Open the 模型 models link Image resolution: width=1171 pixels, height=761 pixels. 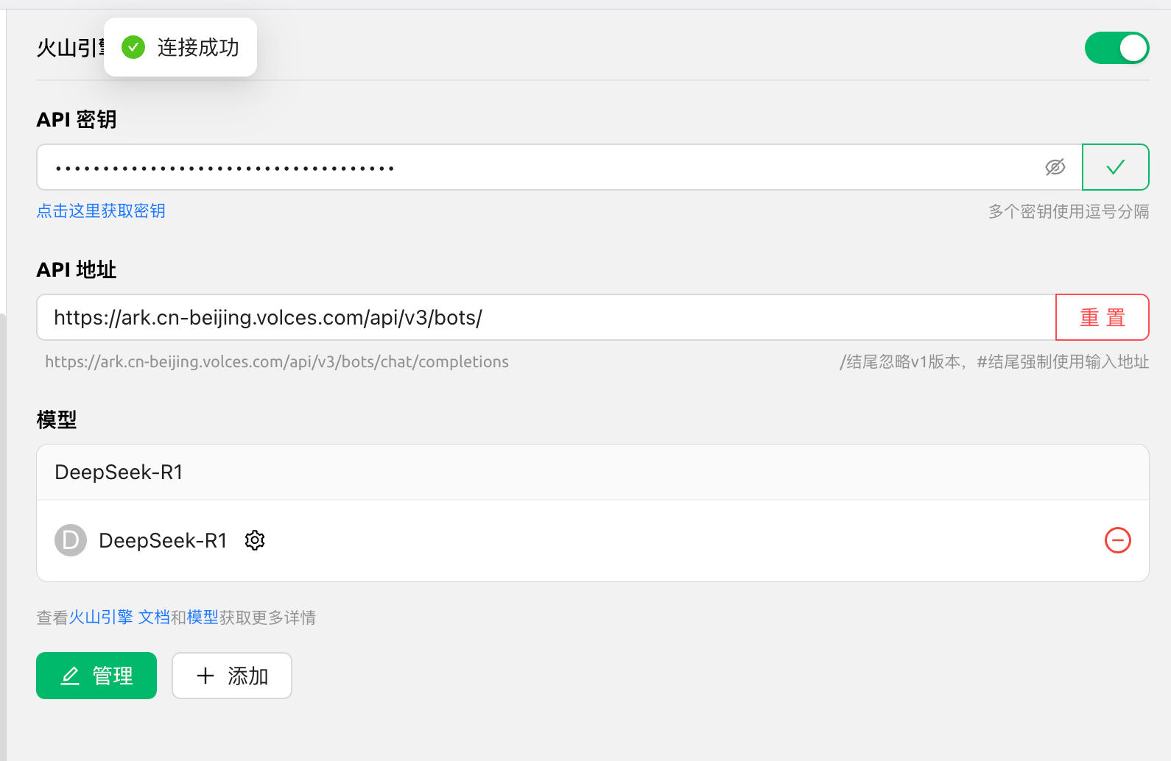coord(203,617)
